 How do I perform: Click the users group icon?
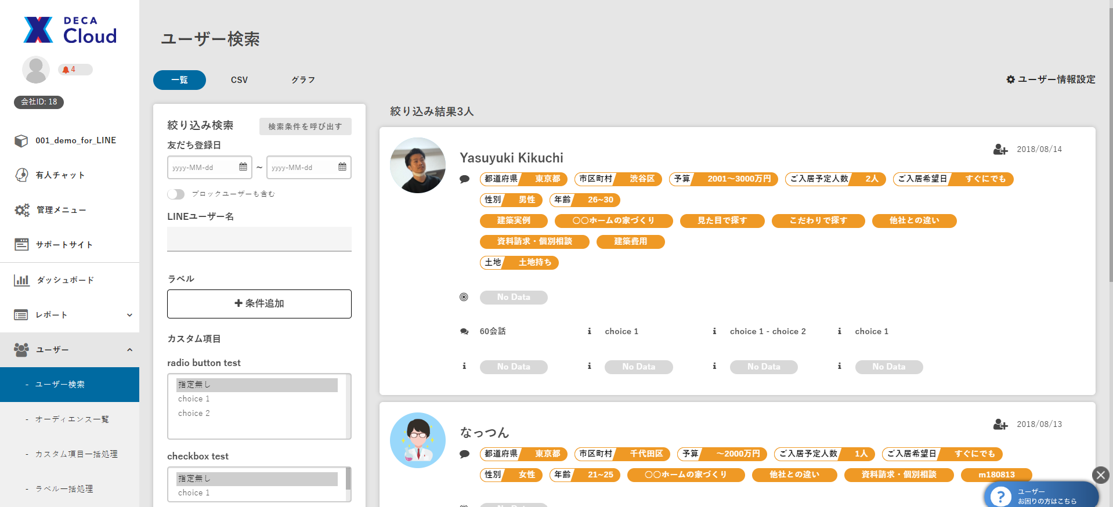[x=21, y=350]
